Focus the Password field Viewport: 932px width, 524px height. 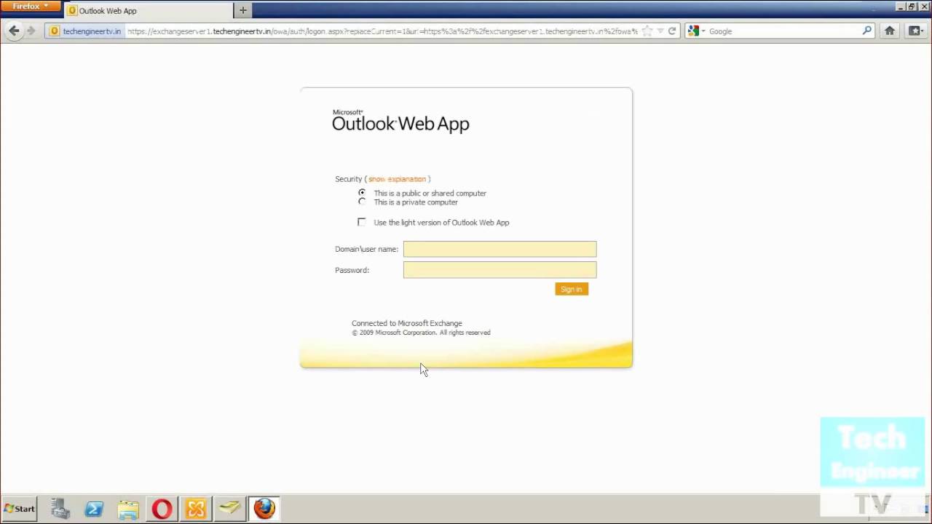click(x=499, y=270)
